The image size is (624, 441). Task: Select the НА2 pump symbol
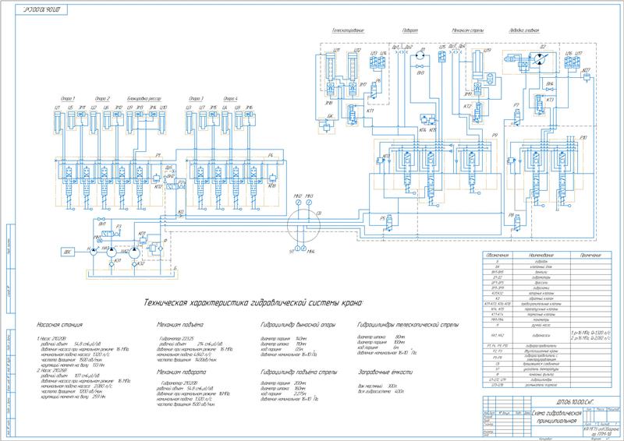click(x=134, y=253)
